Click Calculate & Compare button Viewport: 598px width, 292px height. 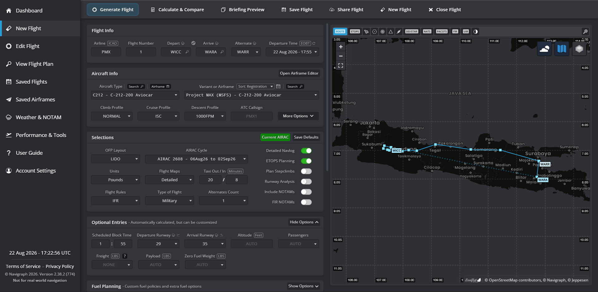(177, 10)
